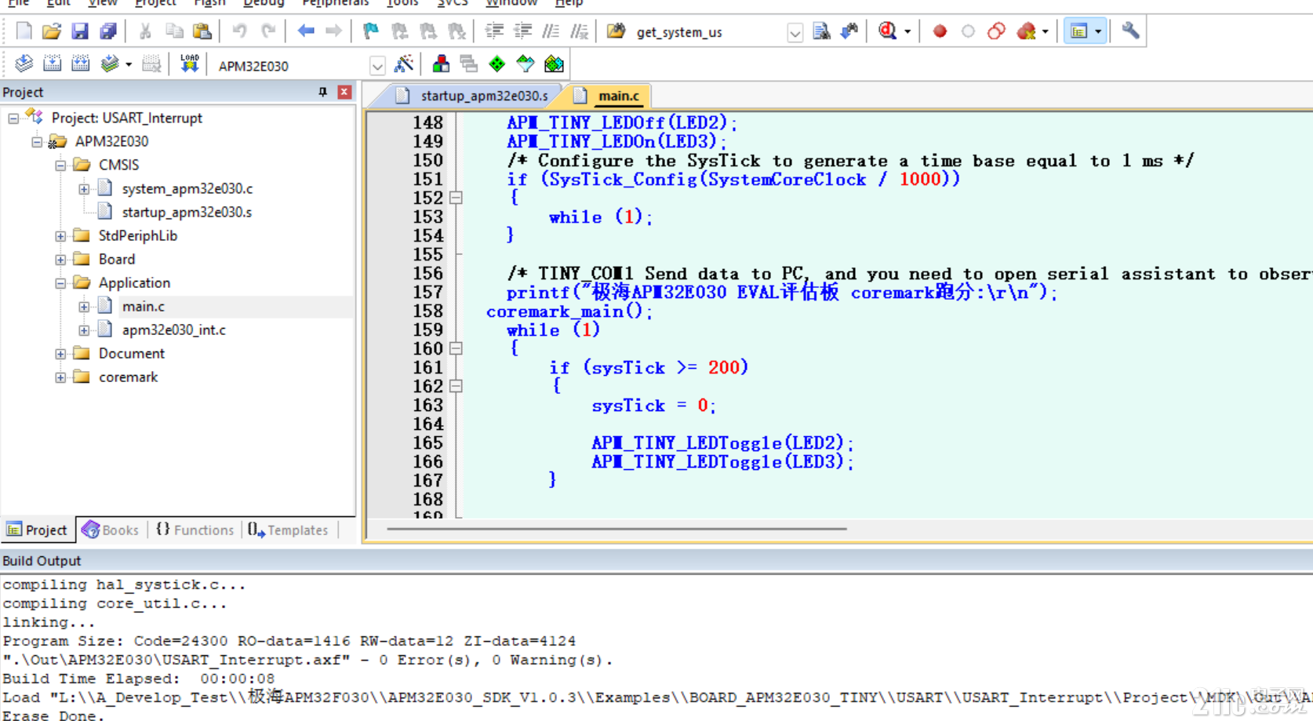Open Select Software Packs
Viewport: 1313px width, 721px height.
[526, 64]
